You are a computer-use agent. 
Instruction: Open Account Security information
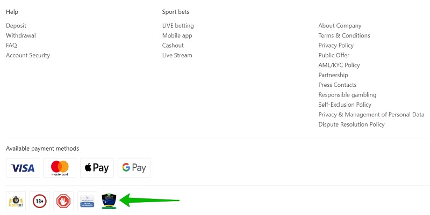pos(28,55)
